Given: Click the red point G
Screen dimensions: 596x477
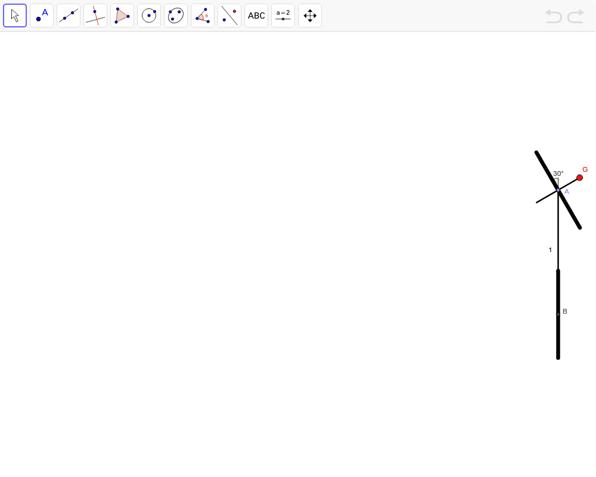Looking at the screenshot, I should (x=580, y=178).
